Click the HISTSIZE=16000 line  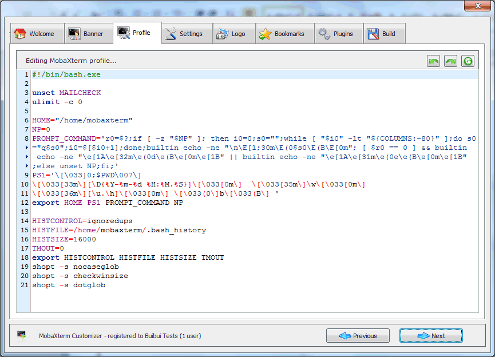click(x=64, y=239)
